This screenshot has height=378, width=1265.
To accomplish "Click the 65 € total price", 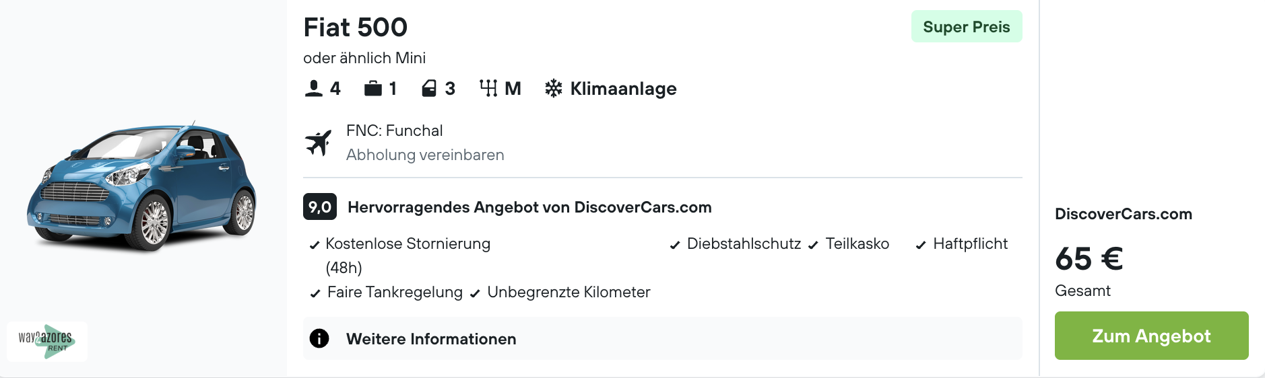I will [1089, 259].
